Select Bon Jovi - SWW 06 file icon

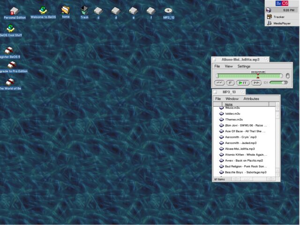(221, 125)
